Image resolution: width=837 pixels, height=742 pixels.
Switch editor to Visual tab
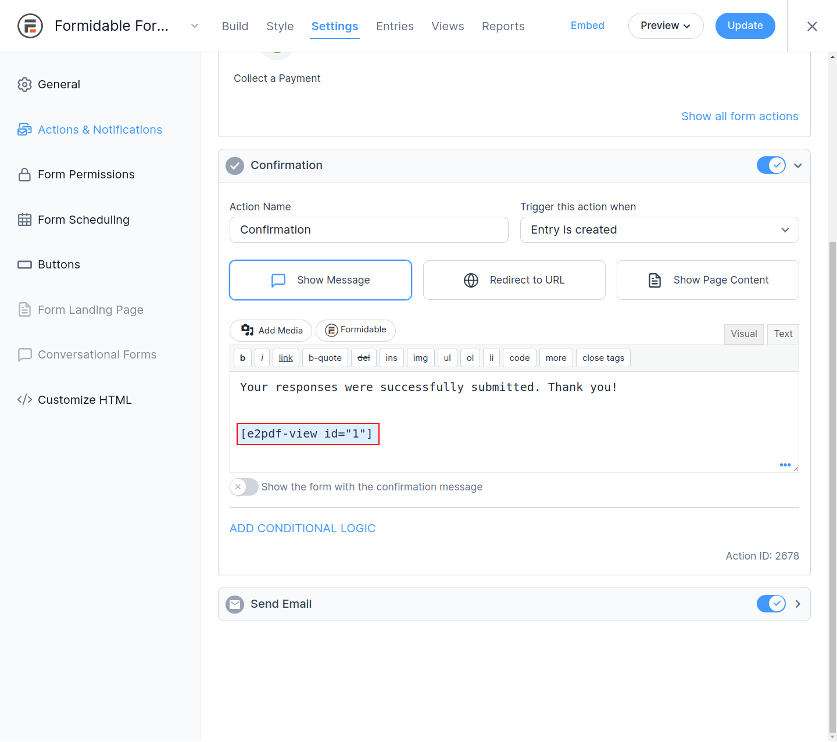coord(743,334)
